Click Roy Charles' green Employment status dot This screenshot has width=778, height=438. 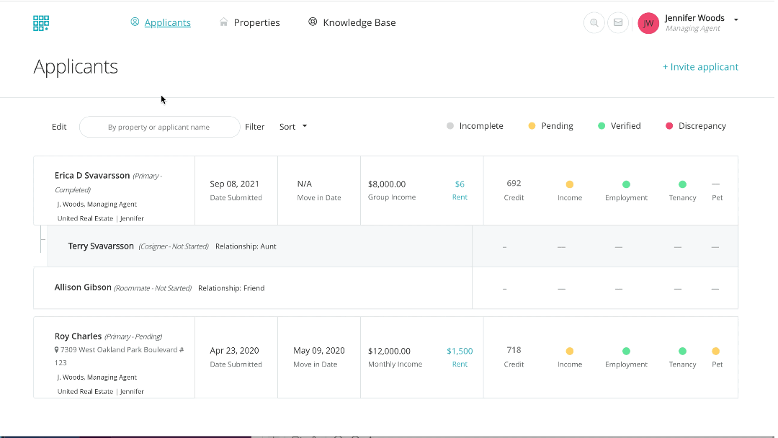[x=626, y=352]
